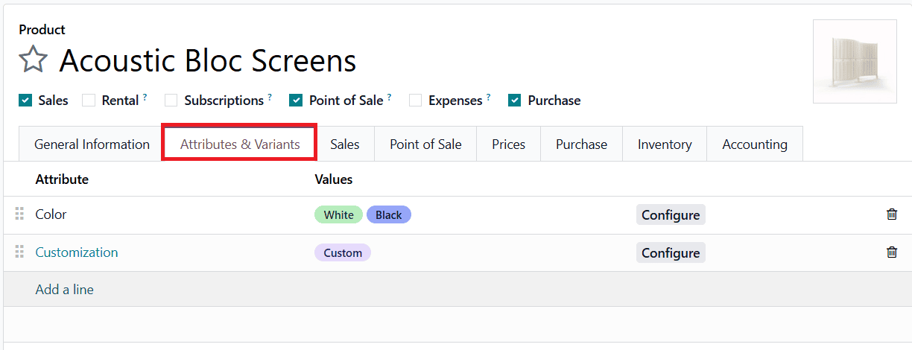Delete the Color attribute row with the trash icon

tap(891, 214)
